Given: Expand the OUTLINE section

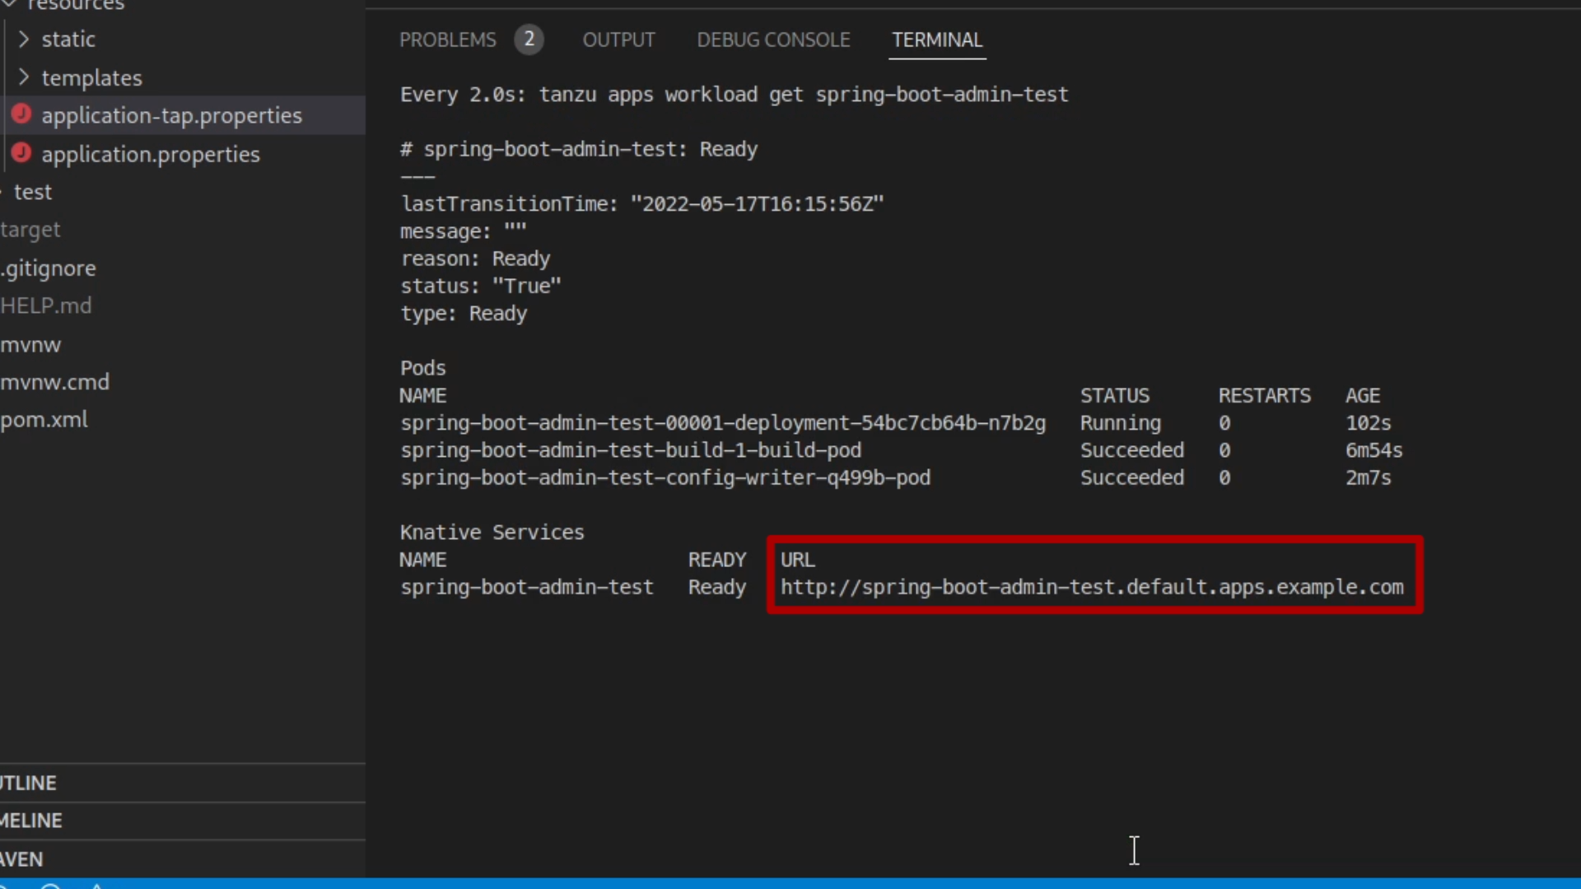Looking at the screenshot, I should pos(29,783).
